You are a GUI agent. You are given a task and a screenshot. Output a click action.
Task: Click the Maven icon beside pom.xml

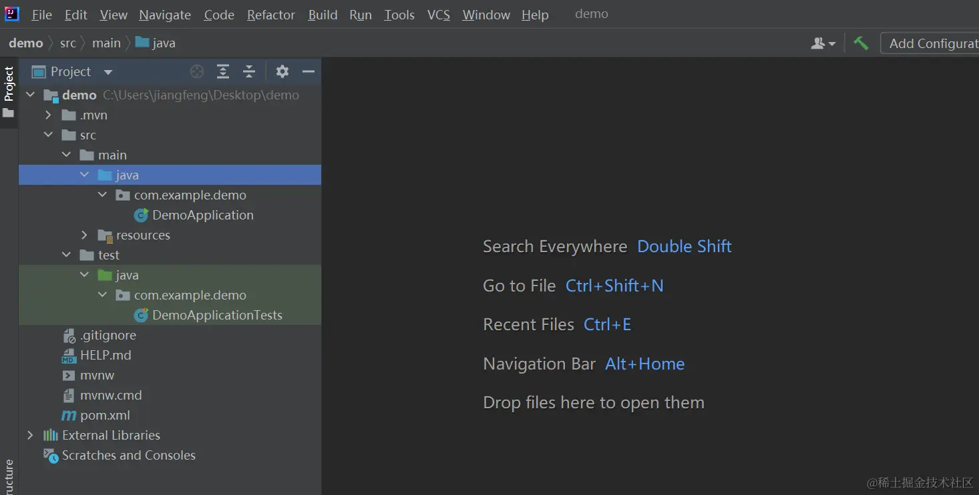point(69,416)
